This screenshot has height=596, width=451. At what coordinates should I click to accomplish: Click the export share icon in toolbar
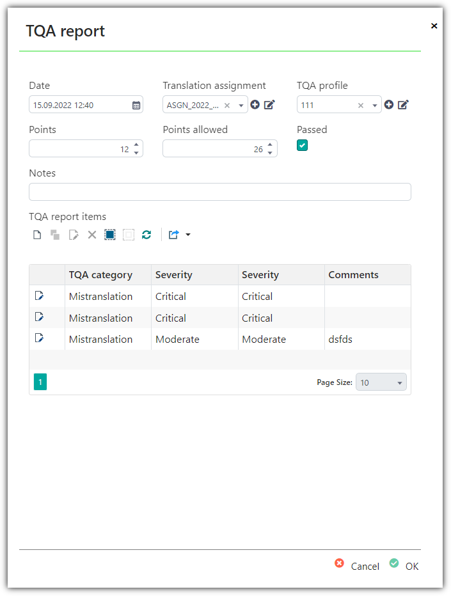[174, 235]
